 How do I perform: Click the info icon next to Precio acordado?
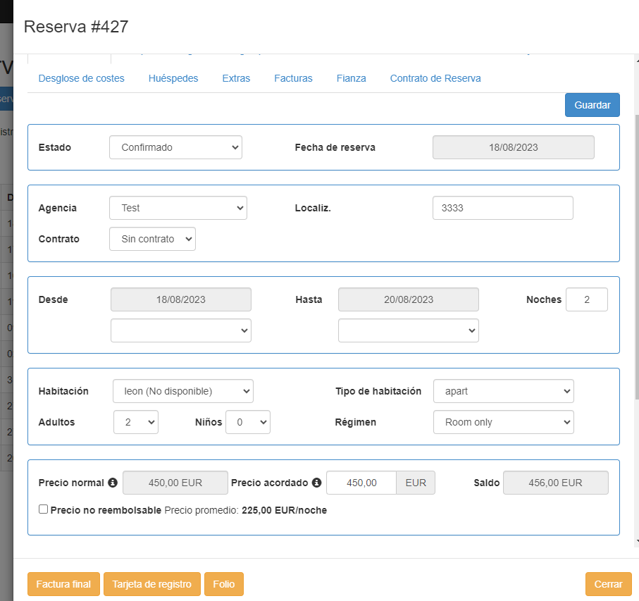pyautogui.click(x=316, y=483)
